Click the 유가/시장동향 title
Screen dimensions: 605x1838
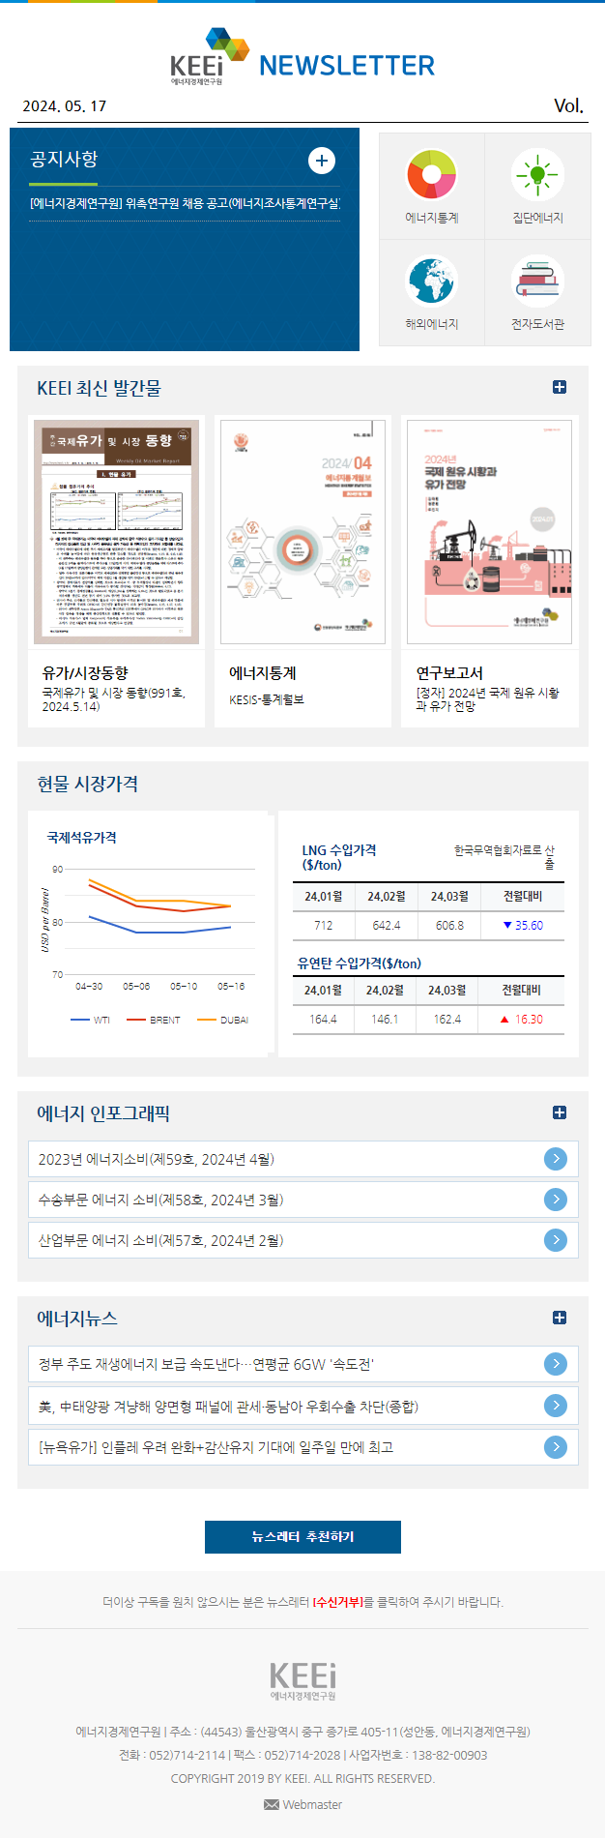tap(85, 672)
